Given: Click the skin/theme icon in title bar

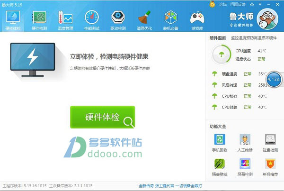Looking at the screenshot, I should [252, 4].
